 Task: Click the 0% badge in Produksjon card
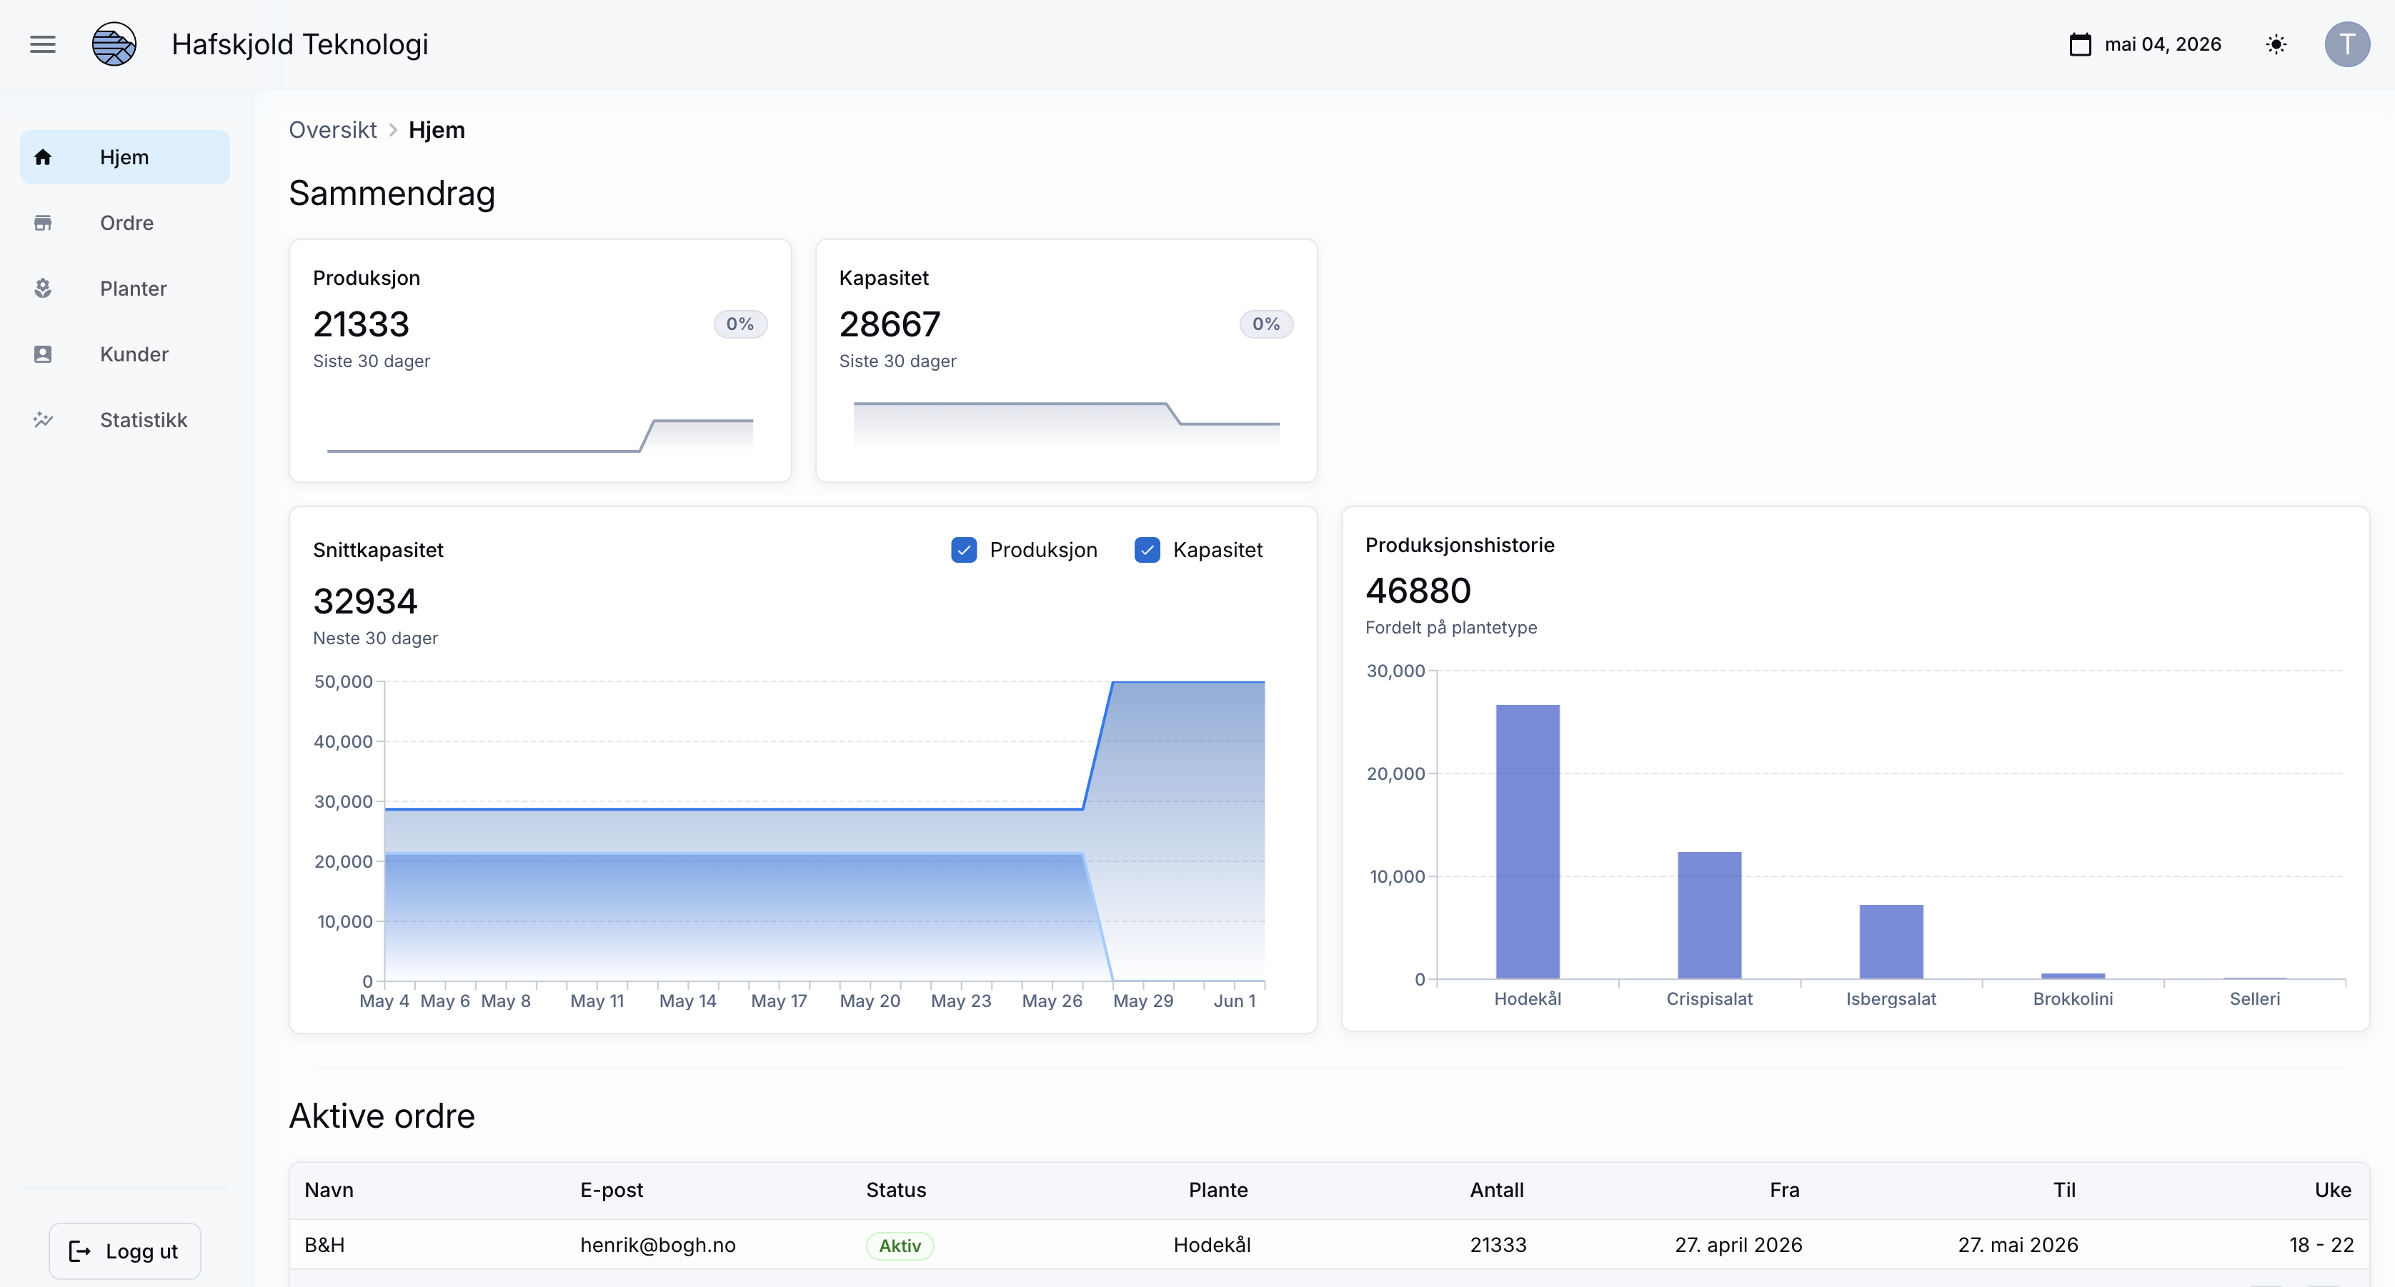[x=740, y=324]
